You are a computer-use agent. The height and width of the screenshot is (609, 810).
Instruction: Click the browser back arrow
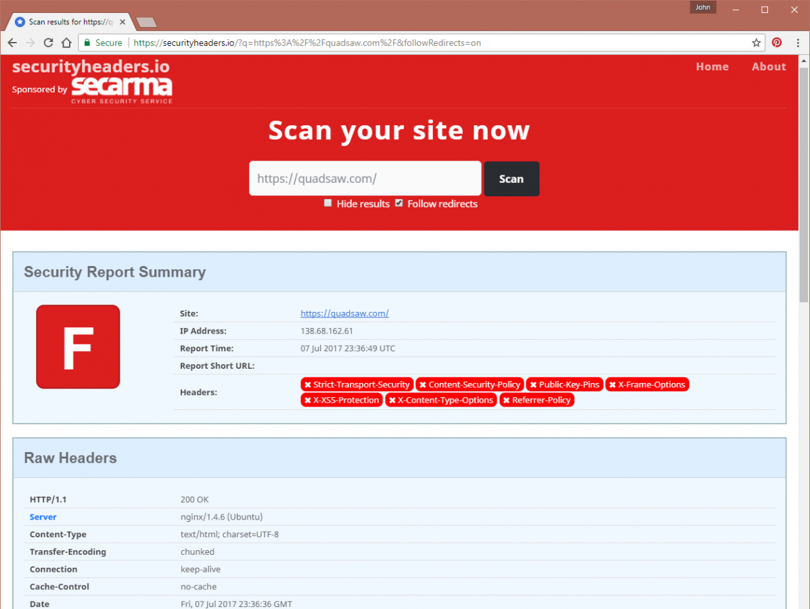[12, 43]
